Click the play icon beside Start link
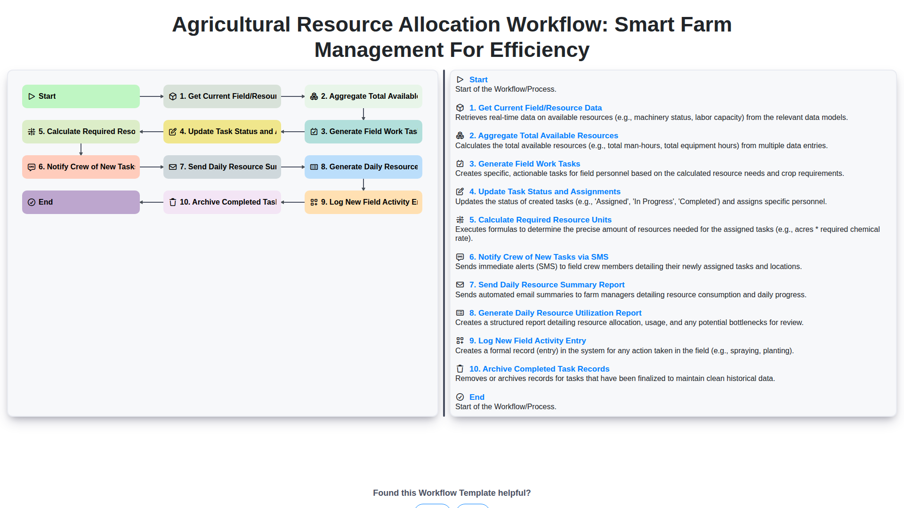 point(460,80)
